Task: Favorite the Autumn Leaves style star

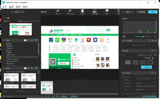Action: click(18, 83)
